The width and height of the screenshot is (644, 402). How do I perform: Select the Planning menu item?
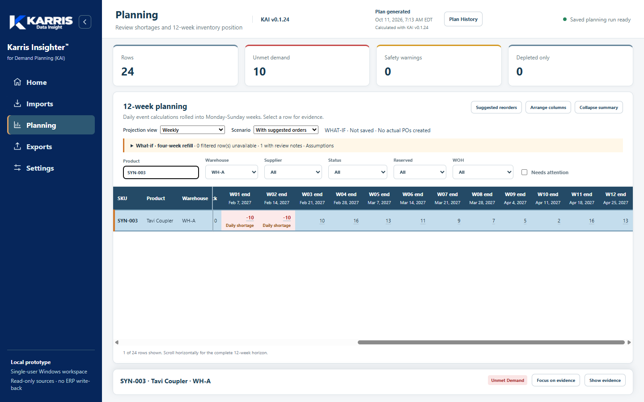(51, 125)
